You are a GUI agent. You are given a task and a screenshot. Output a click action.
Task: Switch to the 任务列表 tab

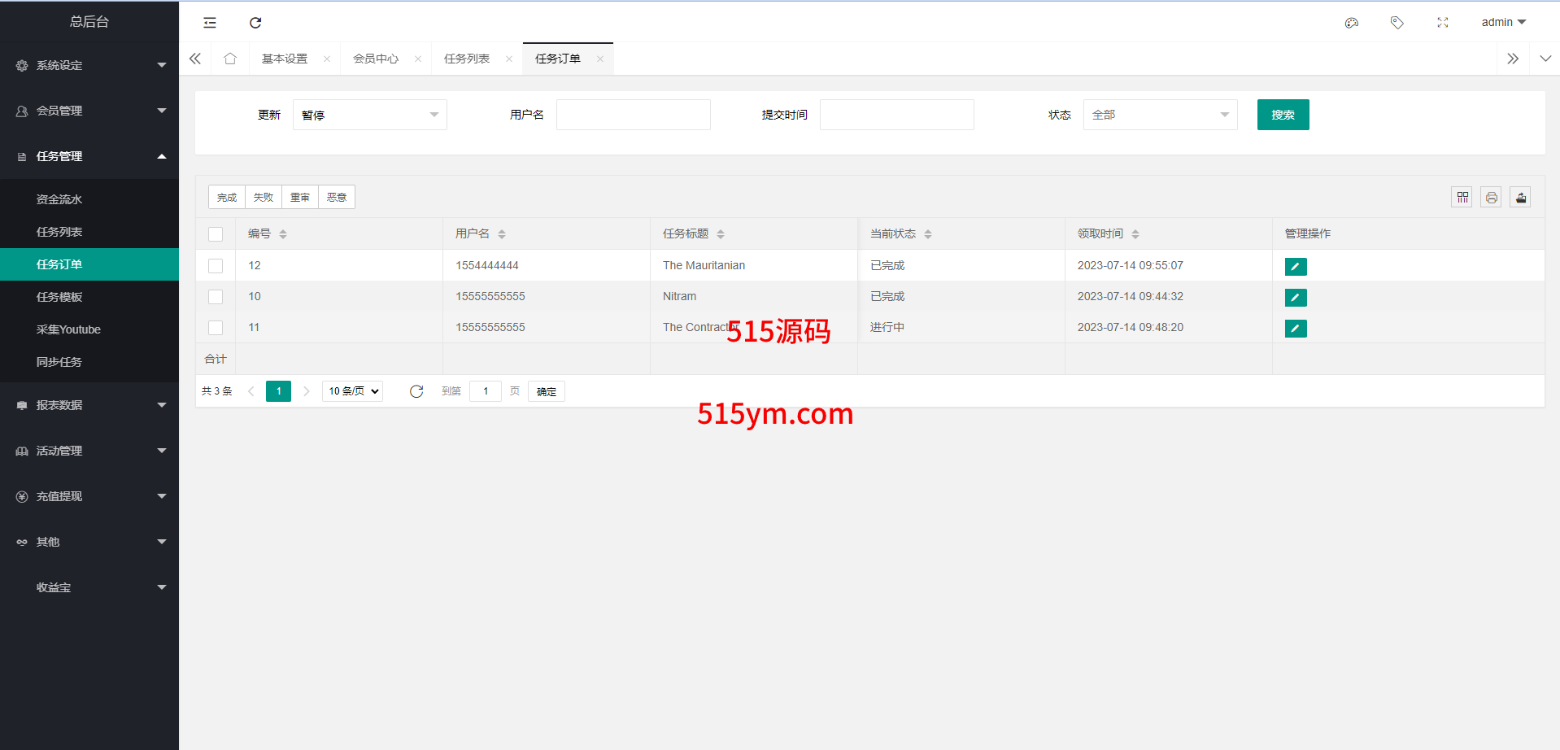[467, 59]
